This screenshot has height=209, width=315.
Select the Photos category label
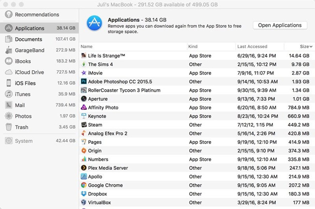pyautogui.click(x=23, y=116)
